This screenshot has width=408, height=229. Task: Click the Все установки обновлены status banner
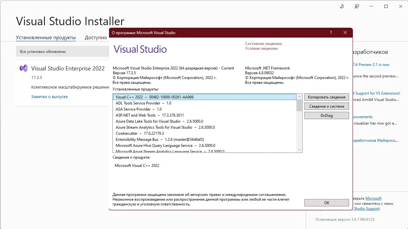[x=62, y=51]
